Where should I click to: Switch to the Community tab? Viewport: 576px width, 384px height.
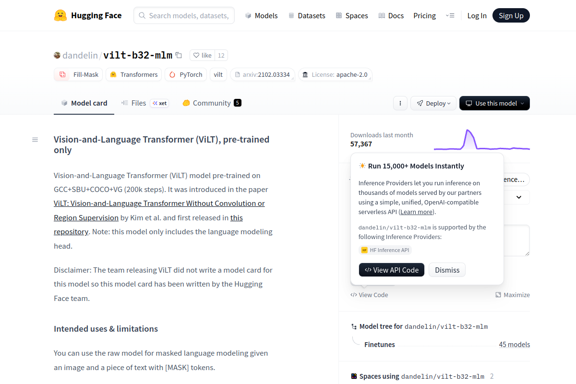point(211,103)
